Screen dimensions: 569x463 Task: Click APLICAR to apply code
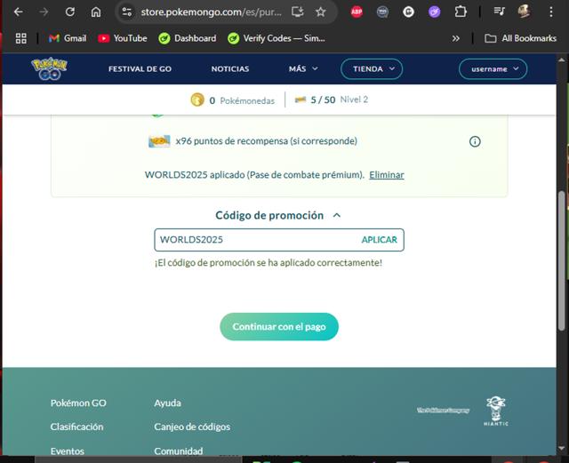coord(380,240)
